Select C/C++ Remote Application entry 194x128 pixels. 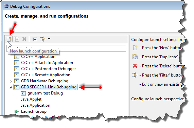click(46, 75)
